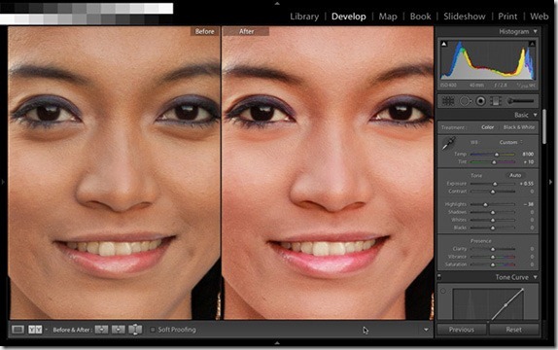The image size is (558, 350).
Task: Select the Crop Overlay tool
Action: pyautogui.click(x=448, y=101)
